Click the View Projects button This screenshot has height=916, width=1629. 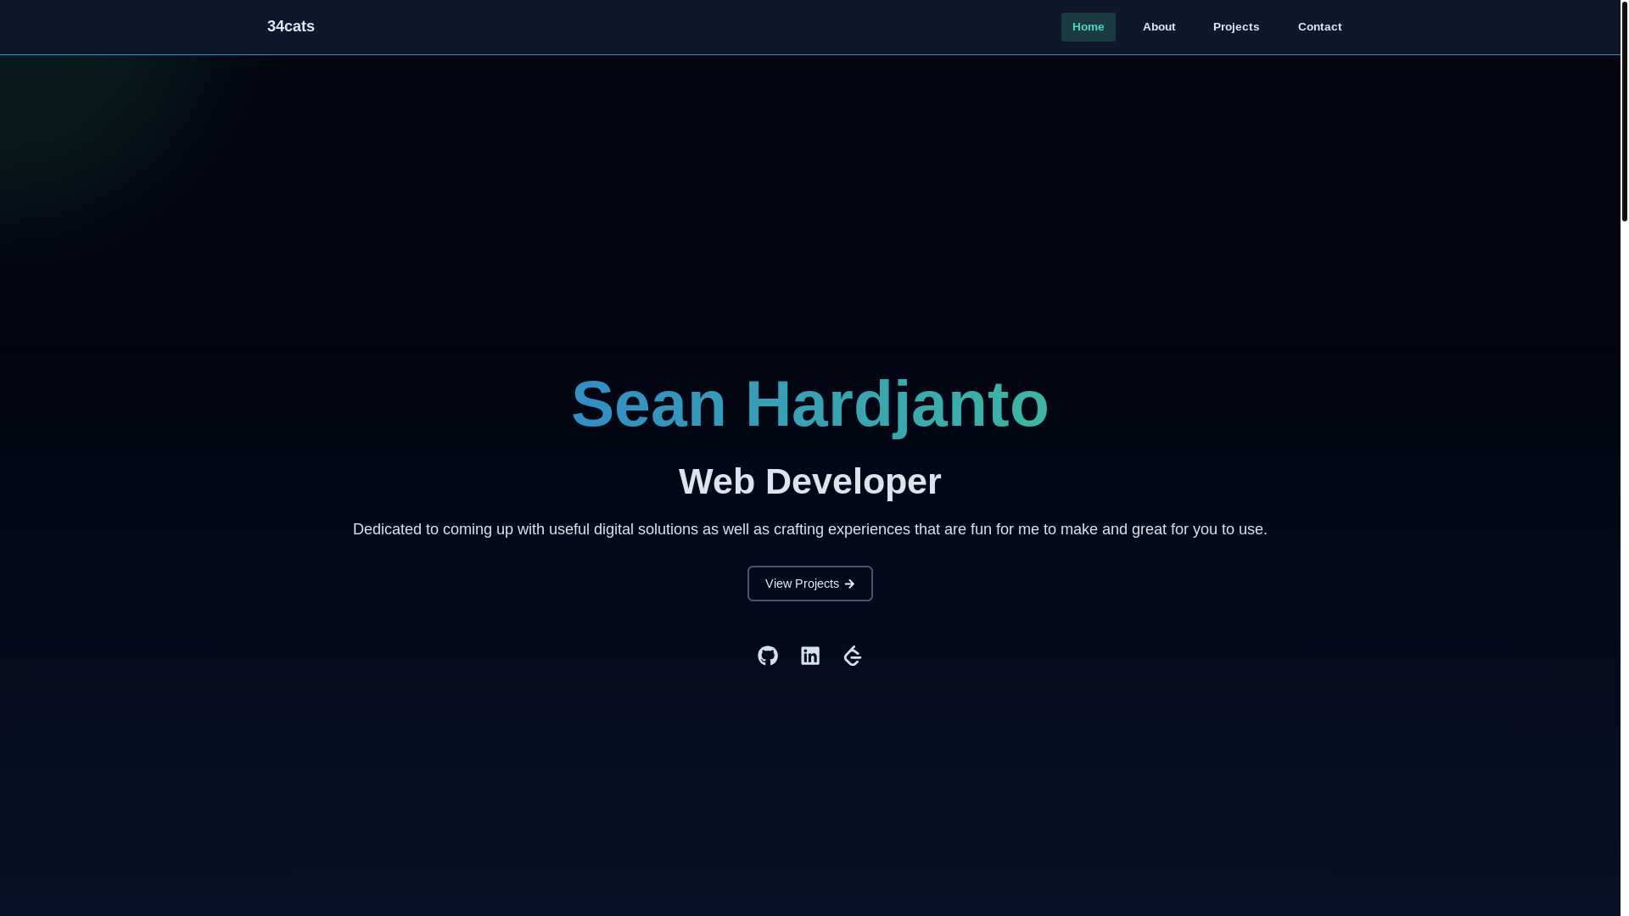(810, 584)
